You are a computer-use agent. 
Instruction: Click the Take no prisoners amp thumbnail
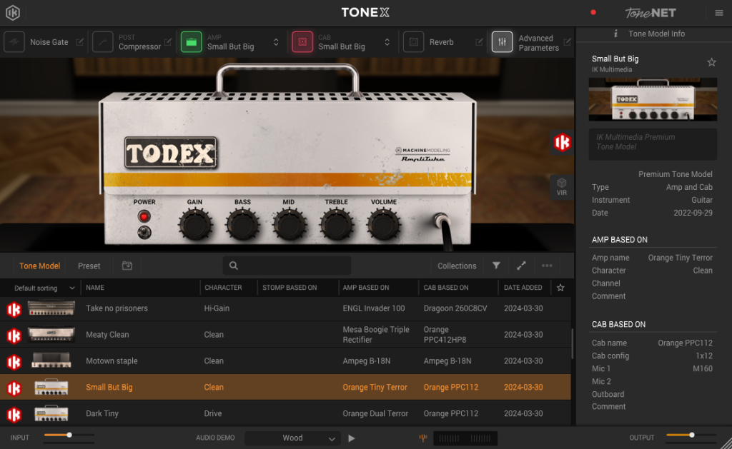coord(51,308)
